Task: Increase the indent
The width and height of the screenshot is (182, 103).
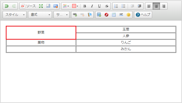Action: click(140, 6)
